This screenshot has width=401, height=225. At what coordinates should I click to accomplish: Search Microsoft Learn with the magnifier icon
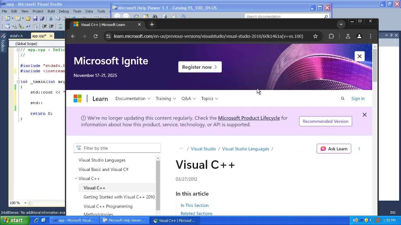(x=342, y=98)
